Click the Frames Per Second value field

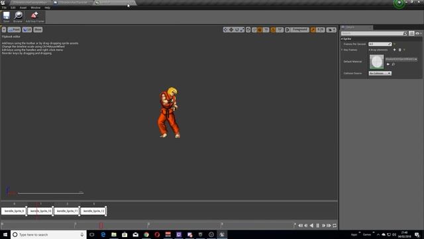click(380, 44)
